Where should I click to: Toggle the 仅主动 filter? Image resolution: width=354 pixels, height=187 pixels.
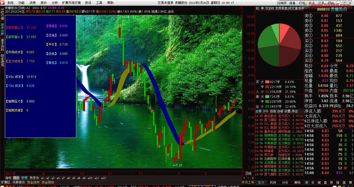(269, 8)
